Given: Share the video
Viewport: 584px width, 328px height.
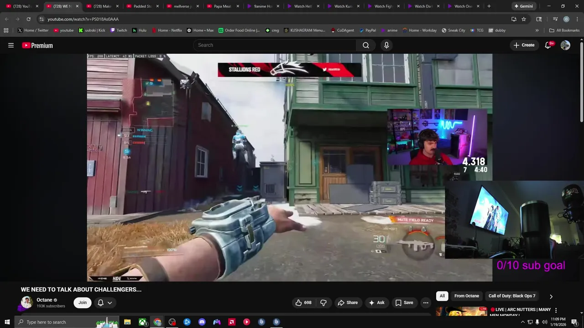Looking at the screenshot, I should (x=347, y=302).
